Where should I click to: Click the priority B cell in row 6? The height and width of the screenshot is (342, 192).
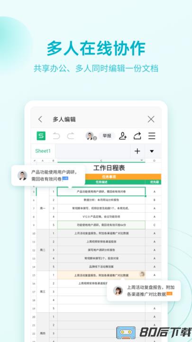155,200
